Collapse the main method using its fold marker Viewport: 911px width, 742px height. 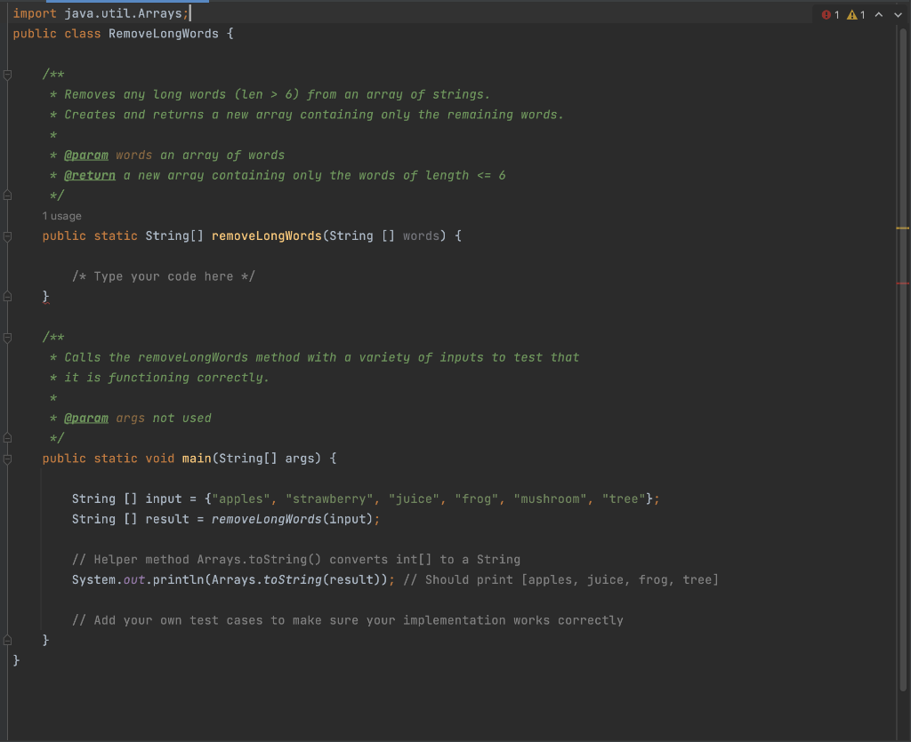[x=7, y=459]
